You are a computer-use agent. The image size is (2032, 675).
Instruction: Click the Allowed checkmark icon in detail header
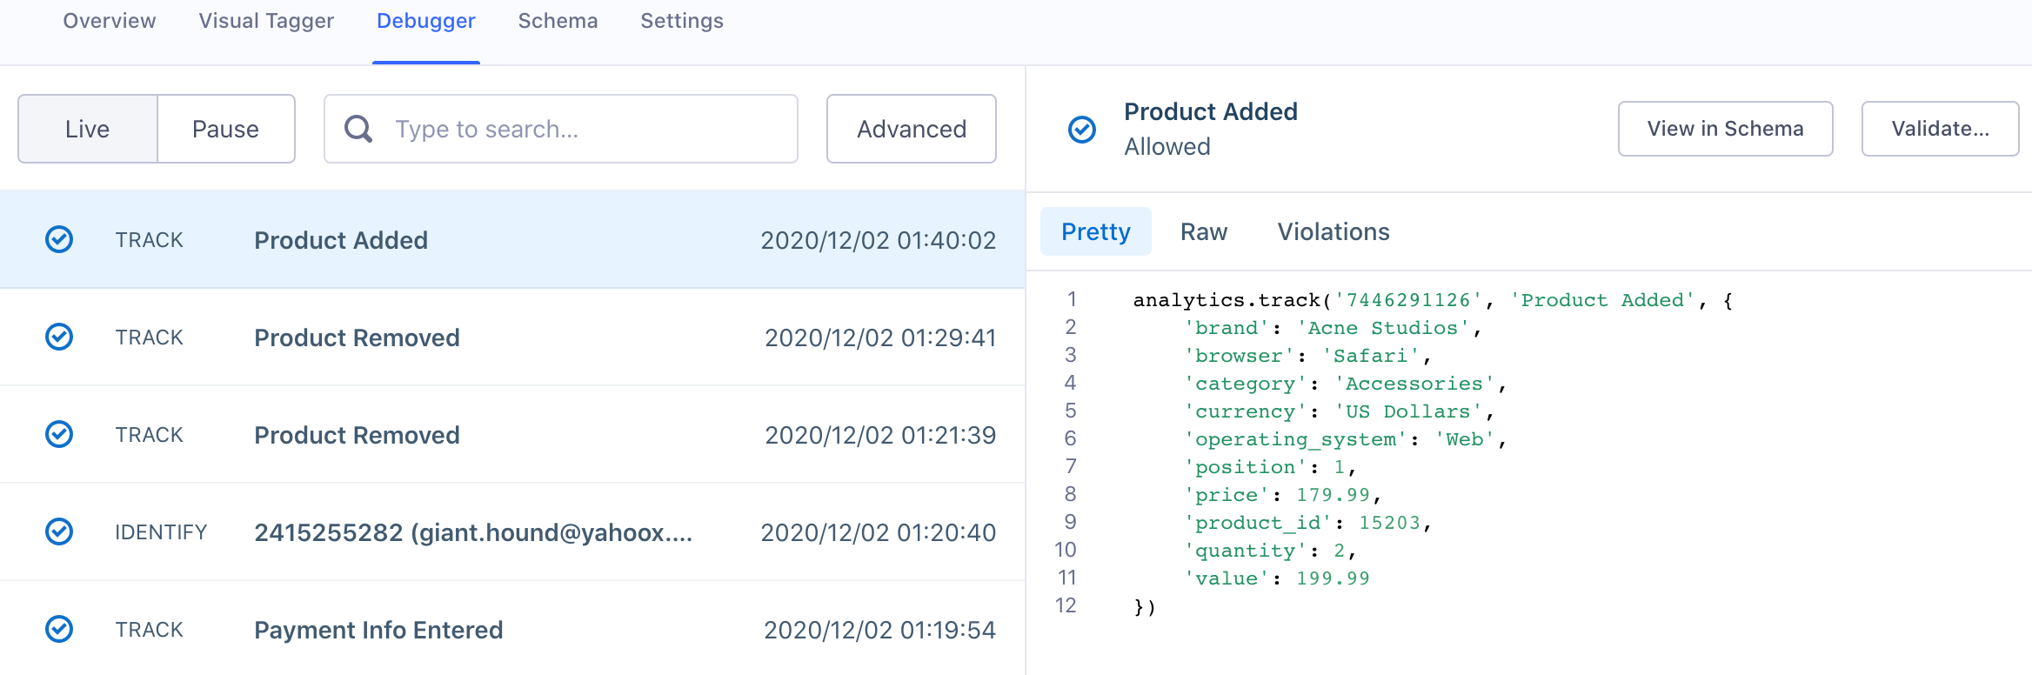pyautogui.click(x=1081, y=130)
